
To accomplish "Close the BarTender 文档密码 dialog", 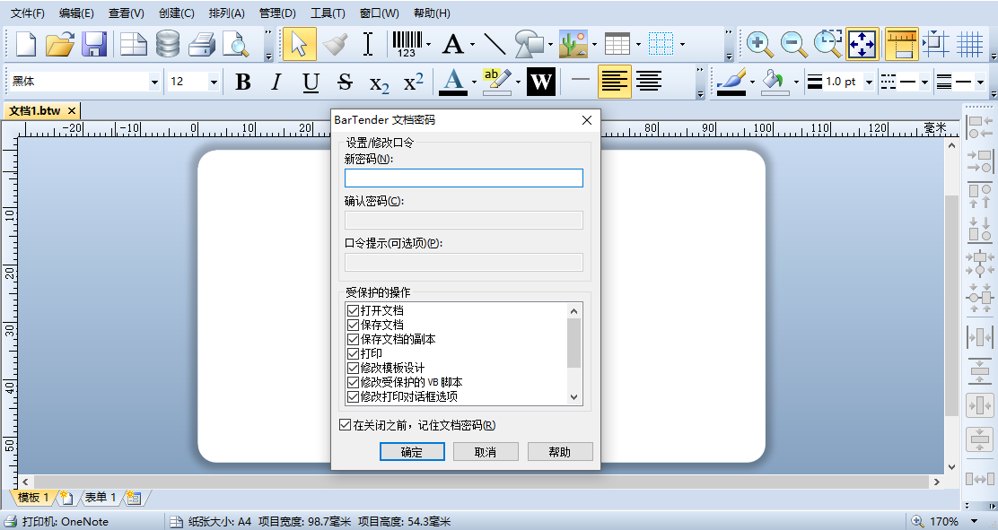I will coord(587,120).
